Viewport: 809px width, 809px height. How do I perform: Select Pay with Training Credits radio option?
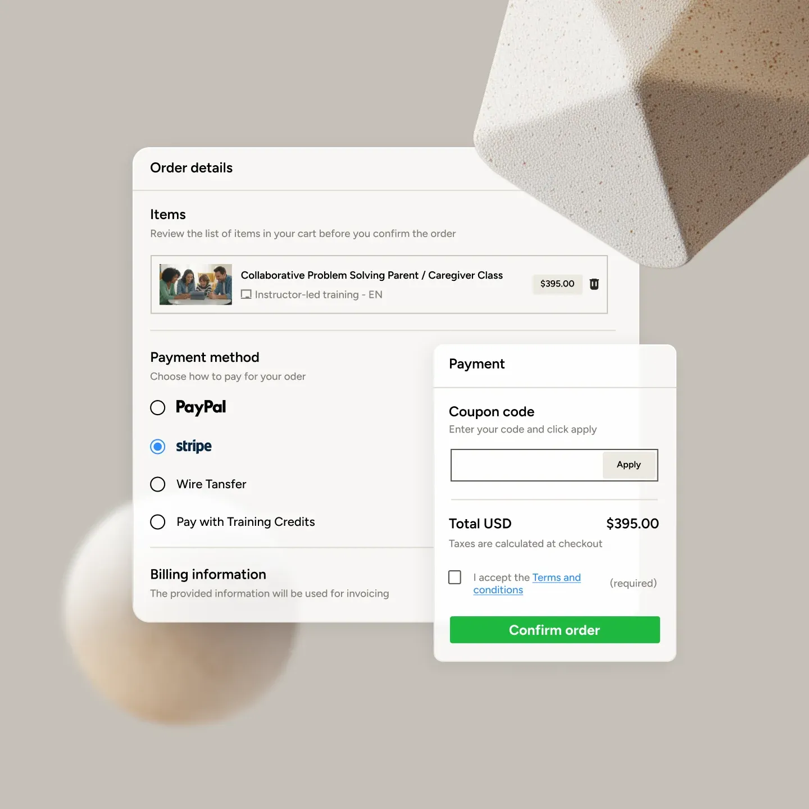[x=158, y=522]
